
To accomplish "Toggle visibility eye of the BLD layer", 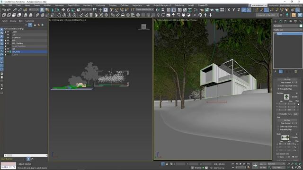I will pos(8,41).
